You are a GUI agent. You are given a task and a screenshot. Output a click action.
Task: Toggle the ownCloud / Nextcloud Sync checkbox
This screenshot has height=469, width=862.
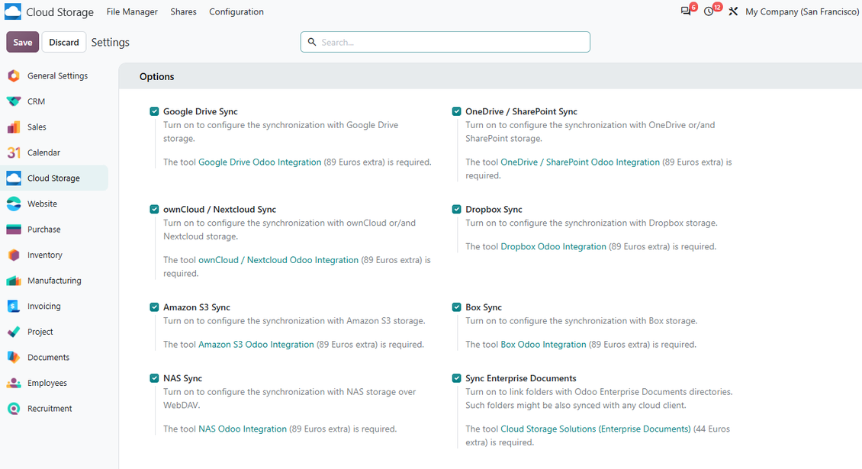point(155,210)
